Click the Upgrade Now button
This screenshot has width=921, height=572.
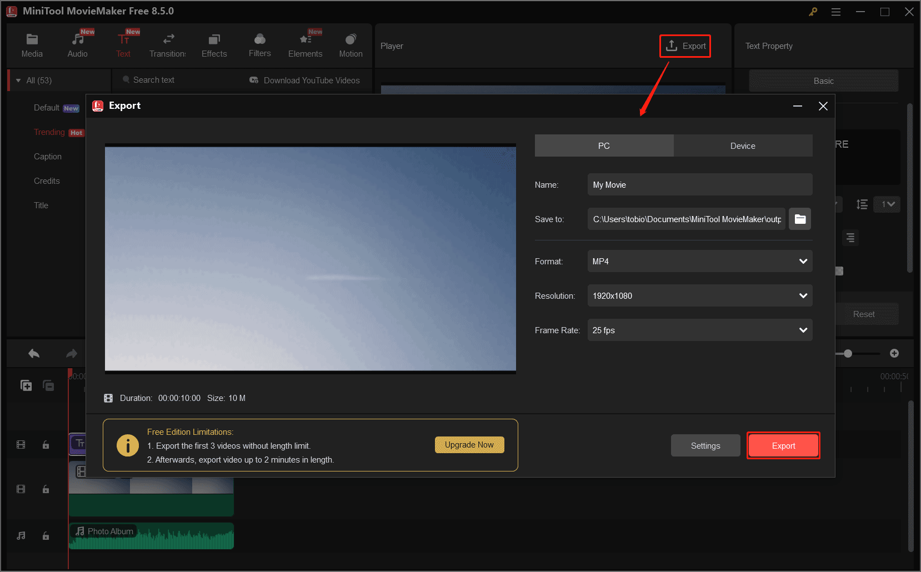tap(469, 444)
